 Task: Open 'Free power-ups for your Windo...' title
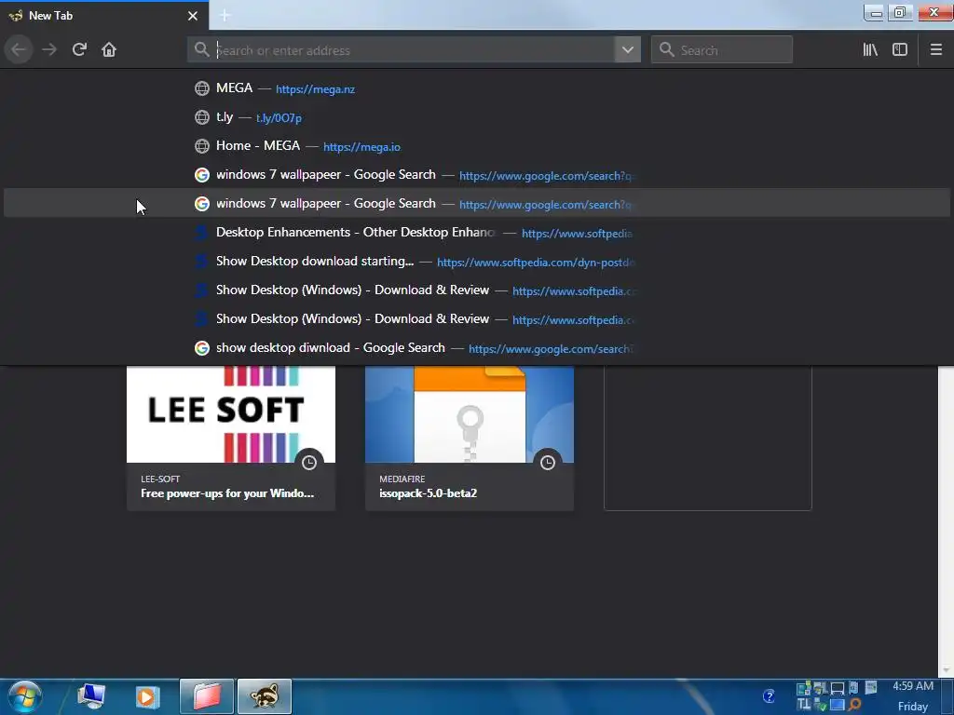[227, 493]
